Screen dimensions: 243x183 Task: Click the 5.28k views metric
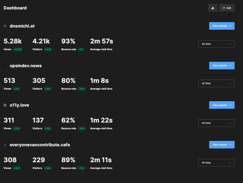pyautogui.click(x=12, y=41)
